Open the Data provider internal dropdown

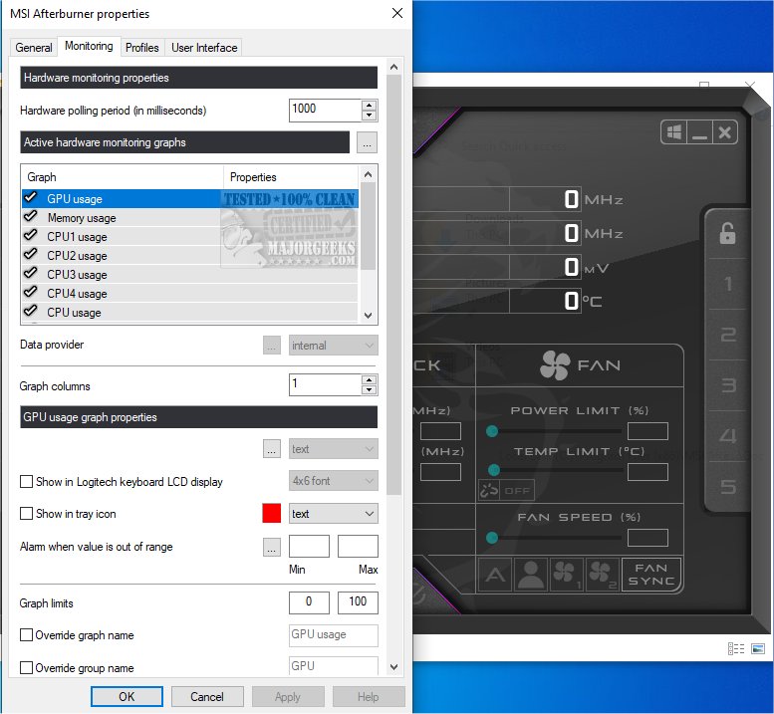pos(333,346)
